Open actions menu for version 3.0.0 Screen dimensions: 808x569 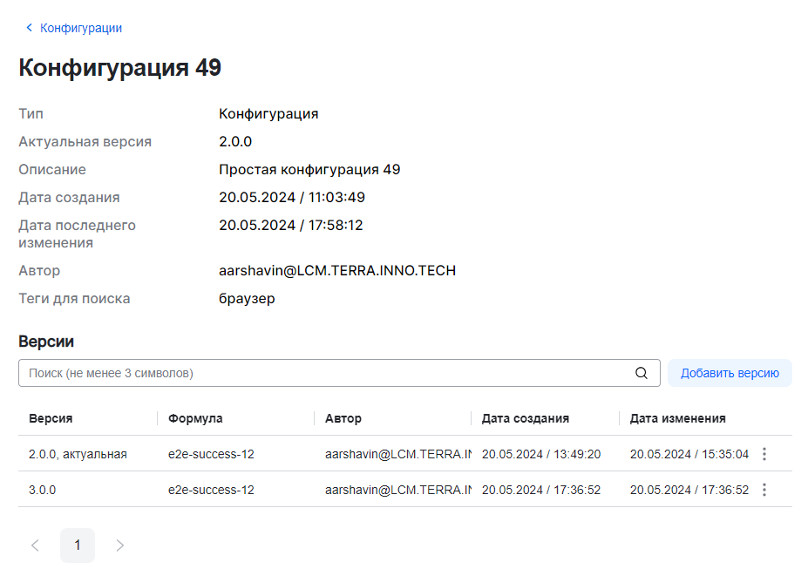pyautogui.click(x=764, y=490)
